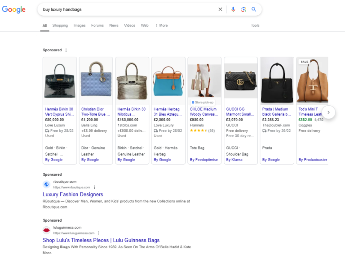Click the Lulu Guinness red lips favicon
This screenshot has width=345, height=260.
click(46, 230)
